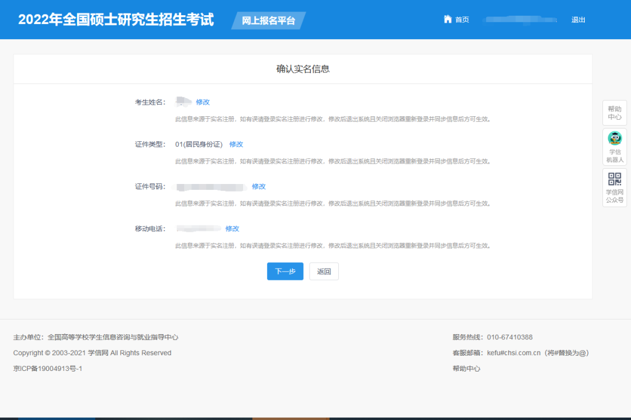
Task: Open the 帮助中心 sidebar panel
Action: (614, 112)
